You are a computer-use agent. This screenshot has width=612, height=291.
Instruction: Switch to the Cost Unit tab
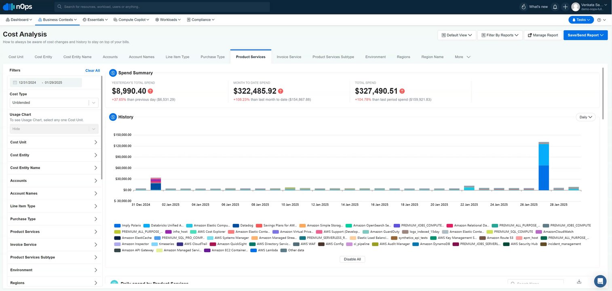[16, 57]
